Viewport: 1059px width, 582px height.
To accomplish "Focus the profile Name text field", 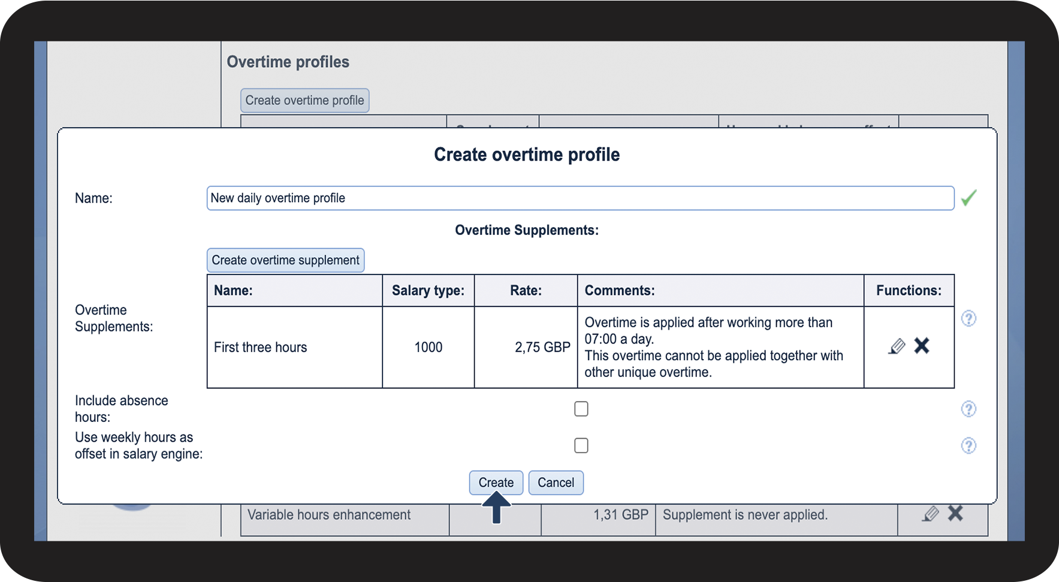I will point(580,198).
